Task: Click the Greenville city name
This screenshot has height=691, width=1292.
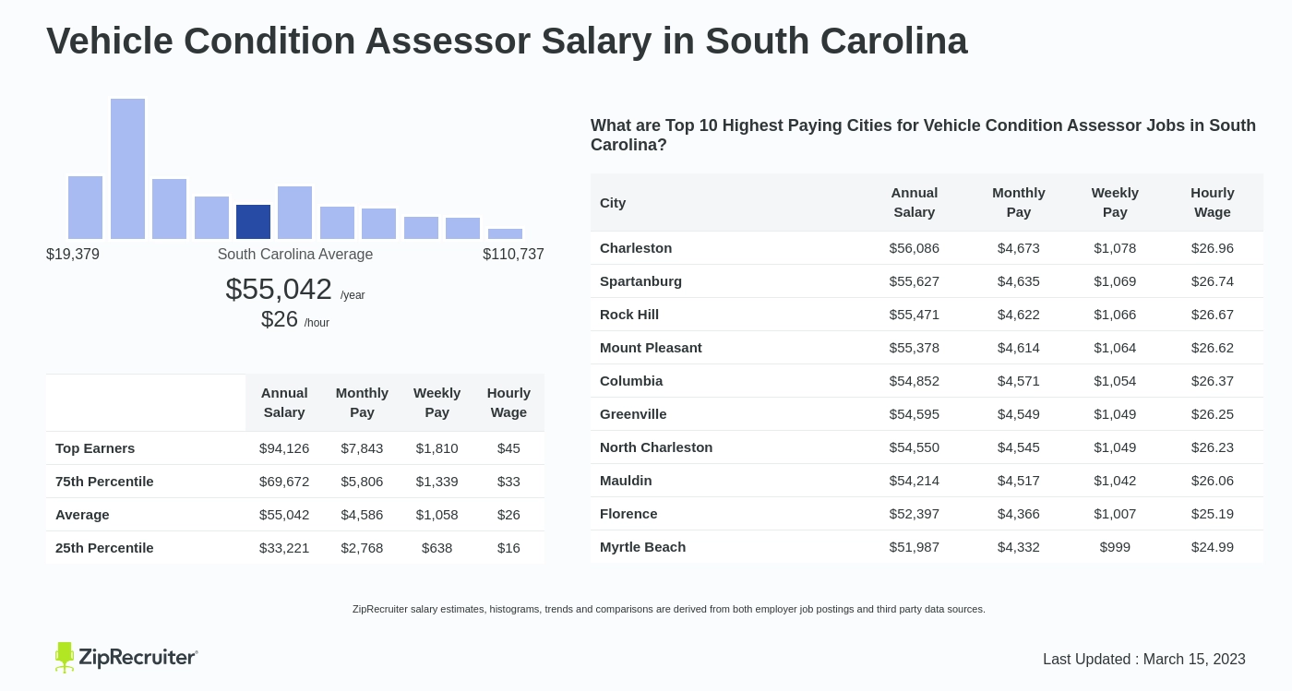Action: point(633,414)
